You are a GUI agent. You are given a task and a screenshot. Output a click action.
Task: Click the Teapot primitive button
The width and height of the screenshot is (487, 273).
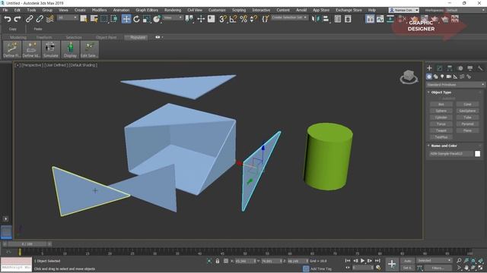click(x=441, y=130)
